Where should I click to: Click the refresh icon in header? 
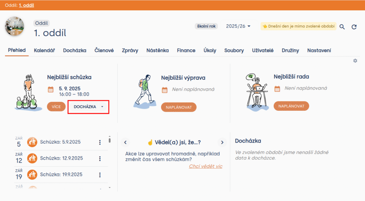(354, 27)
